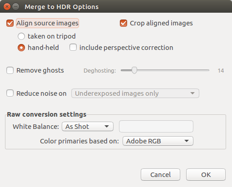
Task: Click the White Balance dropdown arrow
Action: tap(107, 127)
